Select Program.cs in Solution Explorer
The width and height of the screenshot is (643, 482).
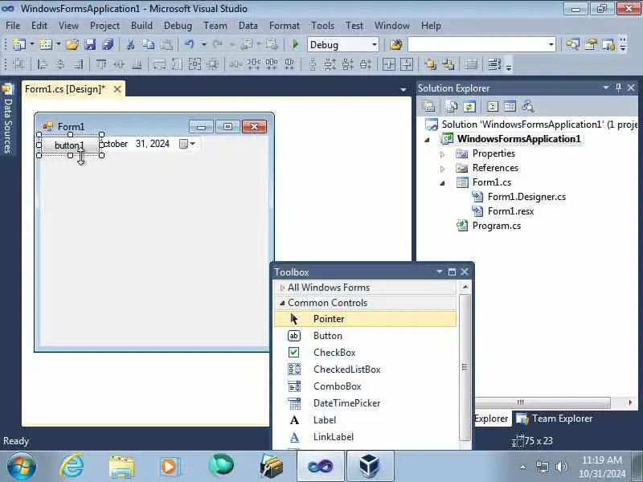pos(496,226)
